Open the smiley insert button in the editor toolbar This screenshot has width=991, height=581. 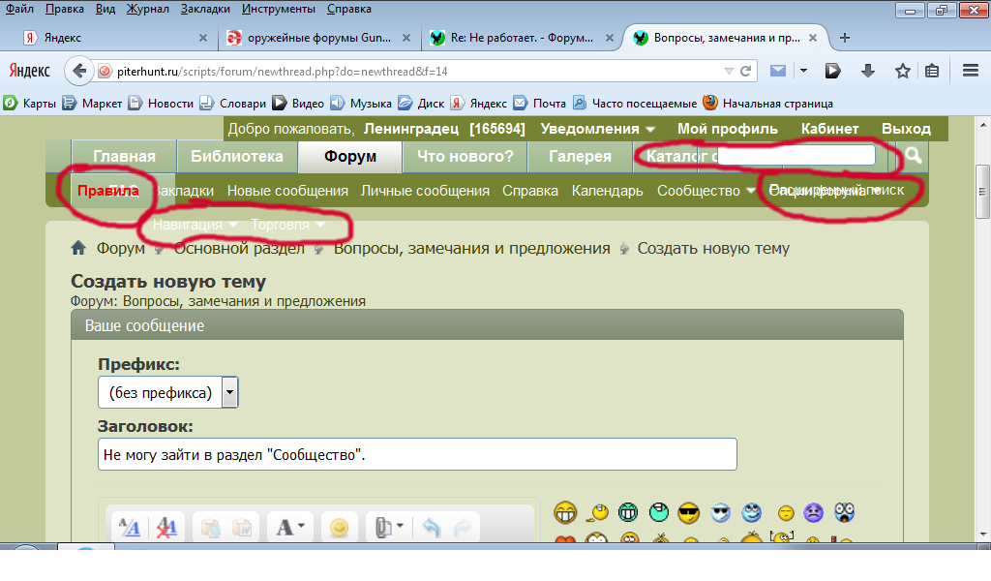tap(339, 527)
